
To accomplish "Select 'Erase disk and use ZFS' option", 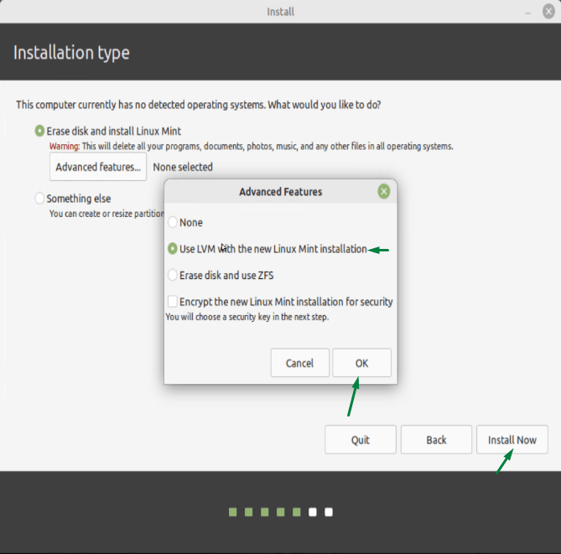I will click(x=173, y=275).
